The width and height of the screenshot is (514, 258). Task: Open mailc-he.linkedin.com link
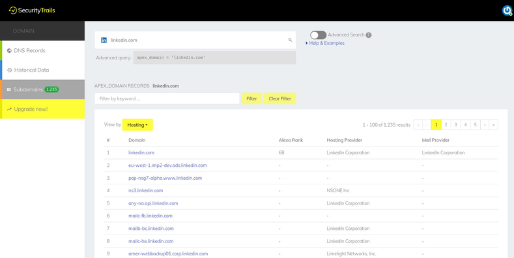(150, 241)
